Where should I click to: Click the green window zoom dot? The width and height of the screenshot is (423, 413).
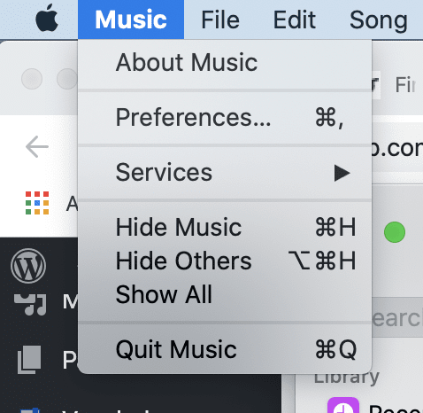[x=395, y=232]
